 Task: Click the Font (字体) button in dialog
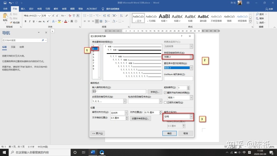click(x=155, y=92)
